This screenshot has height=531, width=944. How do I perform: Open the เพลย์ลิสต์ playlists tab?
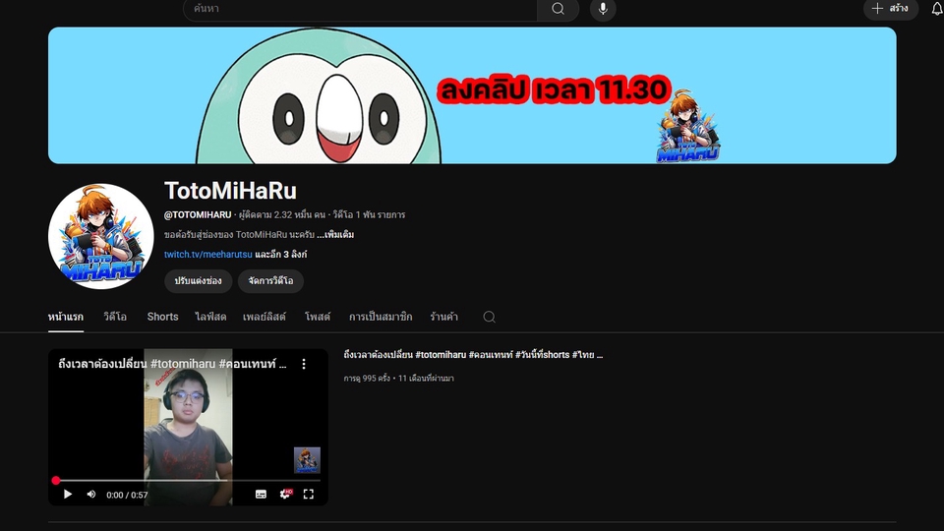click(265, 317)
